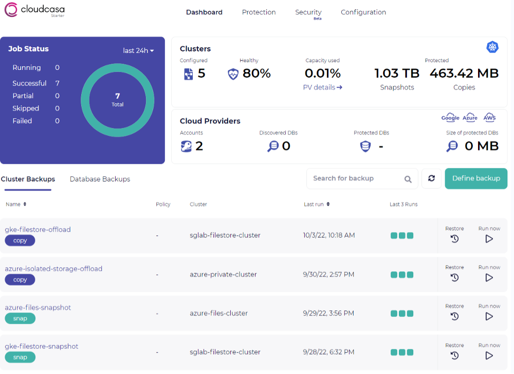The width and height of the screenshot is (514, 374).
Task: Select the Google cloud provider icon
Action: pos(450,117)
